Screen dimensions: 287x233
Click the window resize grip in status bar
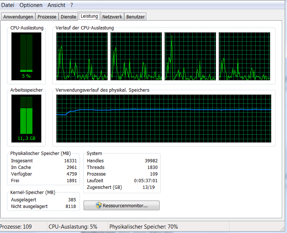pyautogui.click(x=282, y=229)
